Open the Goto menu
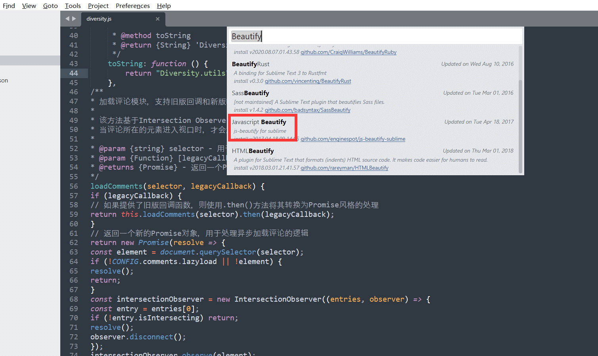The image size is (598, 356). [x=50, y=6]
